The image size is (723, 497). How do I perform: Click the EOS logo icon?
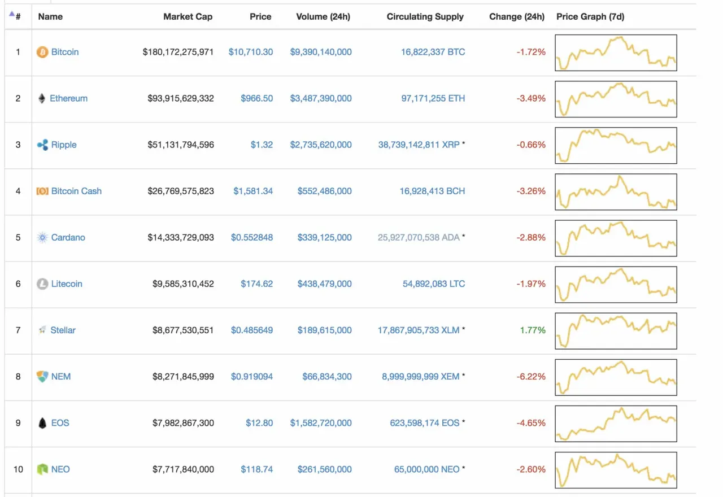pos(42,422)
